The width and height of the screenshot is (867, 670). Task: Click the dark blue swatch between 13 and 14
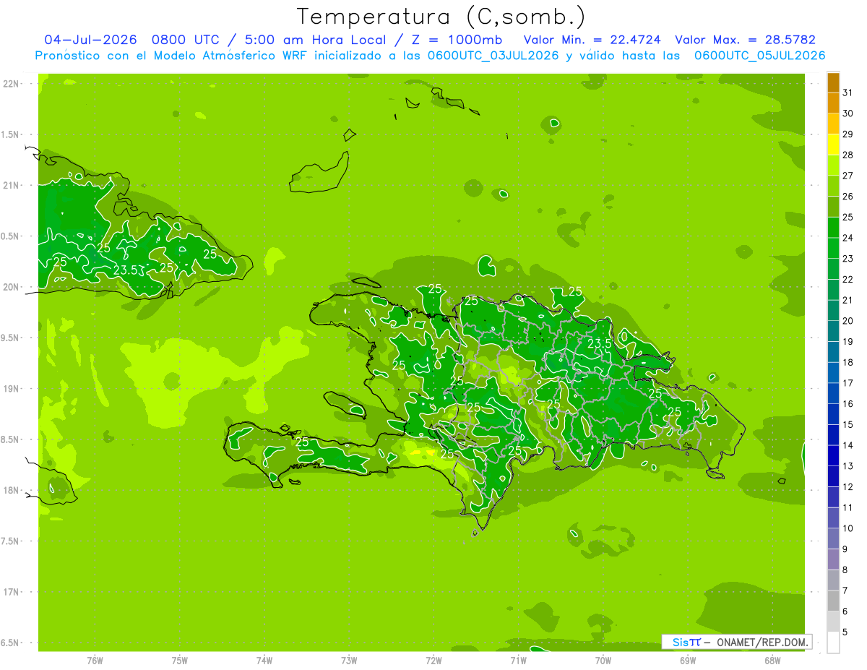point(833,456)
